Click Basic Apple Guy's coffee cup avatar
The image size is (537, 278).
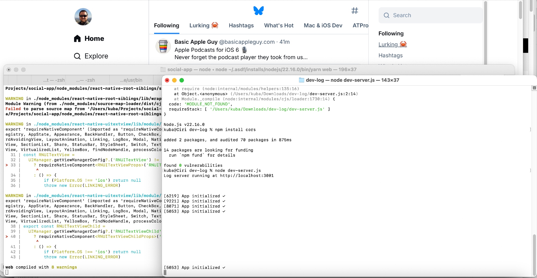(163, 46)
